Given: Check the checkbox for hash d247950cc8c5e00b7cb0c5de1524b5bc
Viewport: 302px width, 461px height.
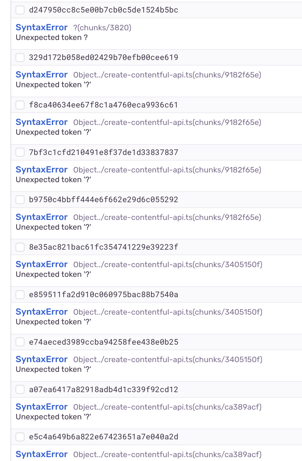Looking at the screenshot, I should click(20, 10).
